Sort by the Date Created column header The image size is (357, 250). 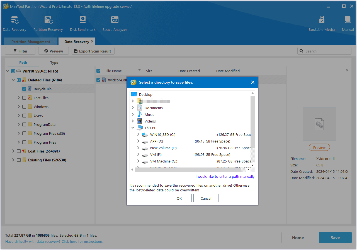pyautogui.click(x=196, y=71)
